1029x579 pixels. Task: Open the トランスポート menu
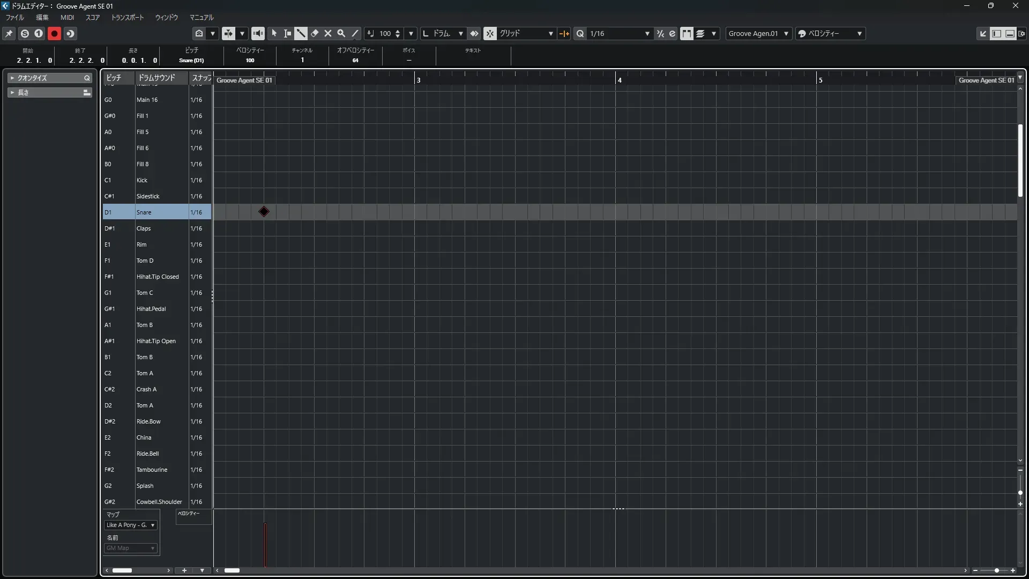pyautogui.click(x=128, y=18)
